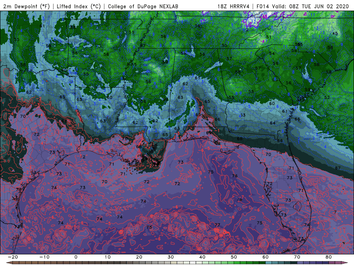Image resolution: width=354 pixels, height=265 pixels.
Task: Click the "College of DuPage NEXLAB" credit text
Action: pyautogui.click(x=143, y=6)
